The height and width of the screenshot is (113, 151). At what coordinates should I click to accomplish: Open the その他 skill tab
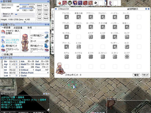[x=53, y=50]
